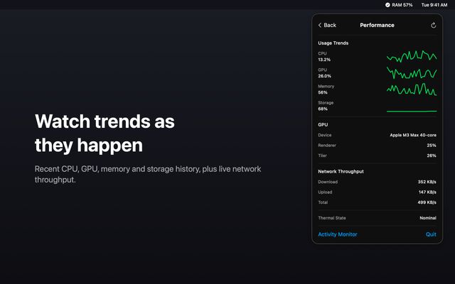Click the GPU section heading above Device

point(323,125)
